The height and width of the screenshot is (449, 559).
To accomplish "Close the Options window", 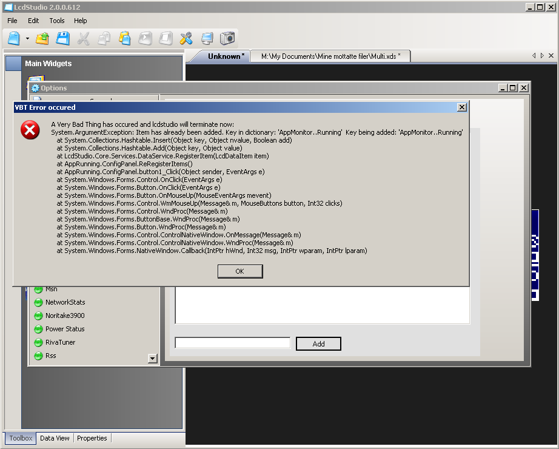I will coord(524,88).
